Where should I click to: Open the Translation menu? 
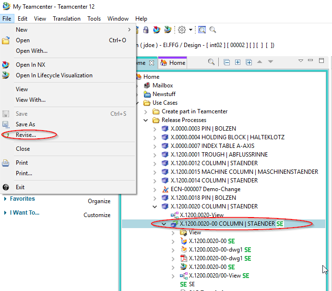coord(67,19)
